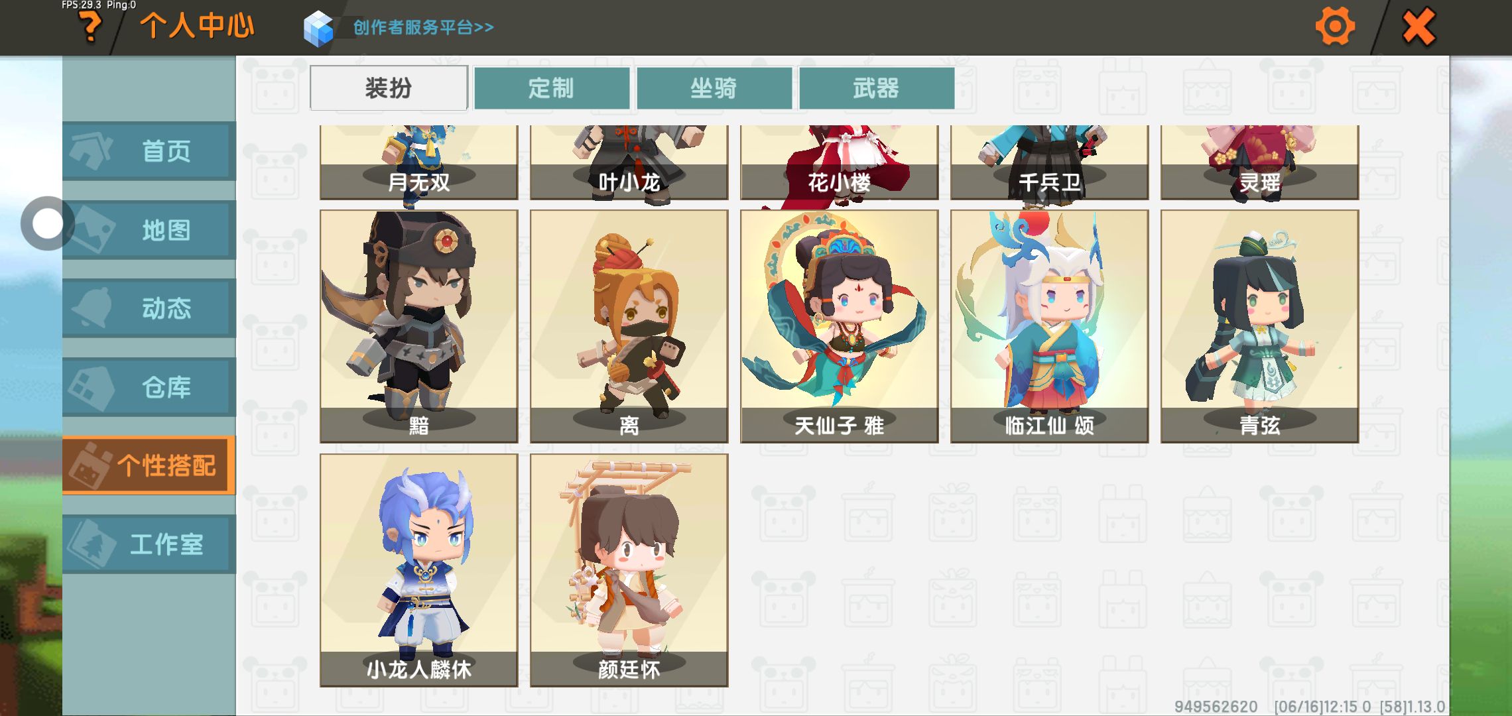Select the 小龙人麟休 dragon skin
Image resolution: width=1512 pixels, height=716 pixels.
(418, 570)
